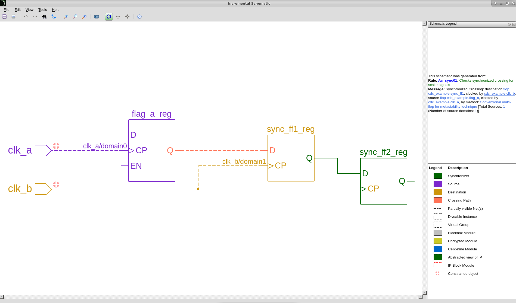Toggle the highlighted schematic mode button
The width and height of the screenshot is (516, 303).
click(x=109, y=17)
